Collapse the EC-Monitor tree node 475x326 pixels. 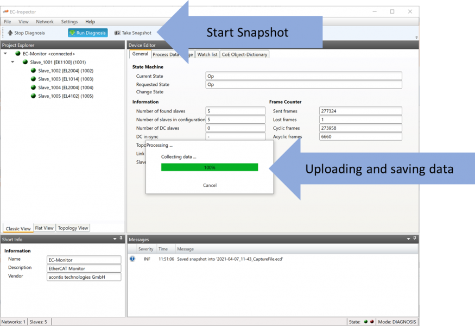(5, 54)
